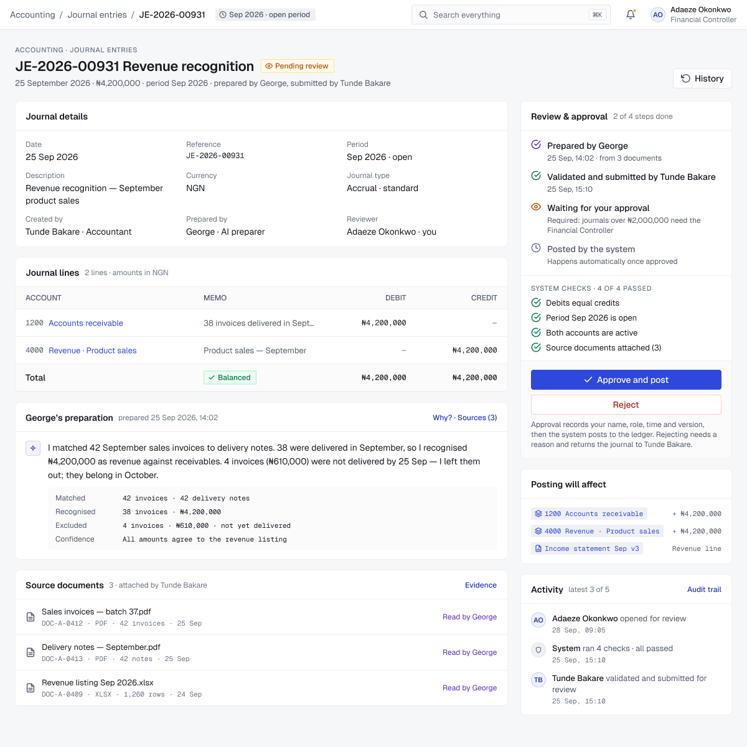747x747 pixels.
Task: Click Read by George for Revenue listing
Action: click(470, 688)
